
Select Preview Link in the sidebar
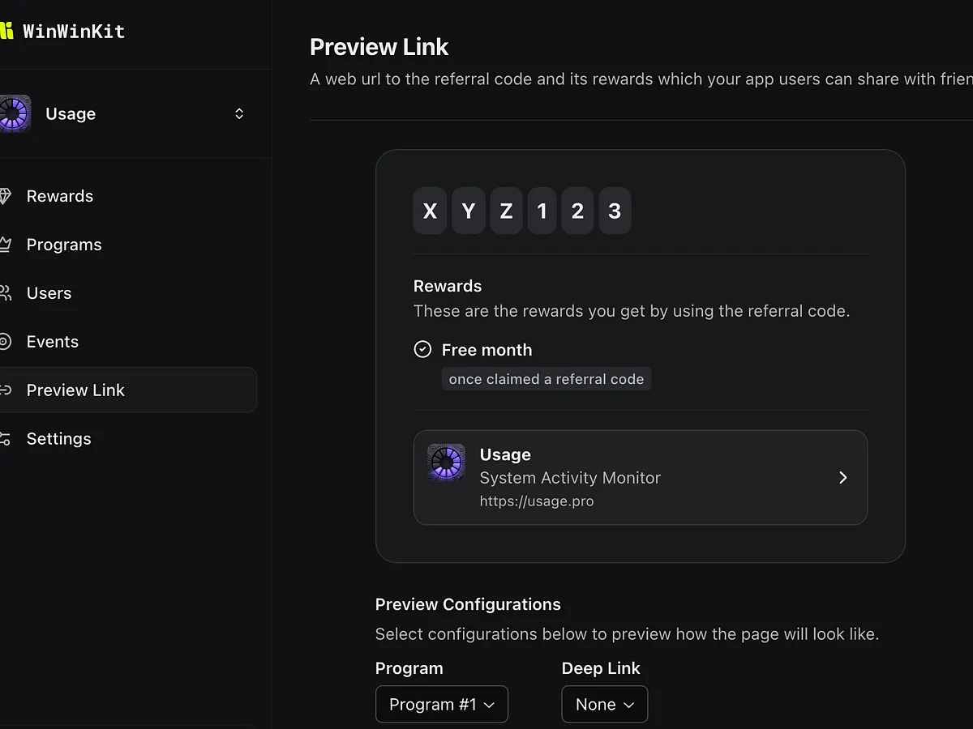click(x=75, y=390)
